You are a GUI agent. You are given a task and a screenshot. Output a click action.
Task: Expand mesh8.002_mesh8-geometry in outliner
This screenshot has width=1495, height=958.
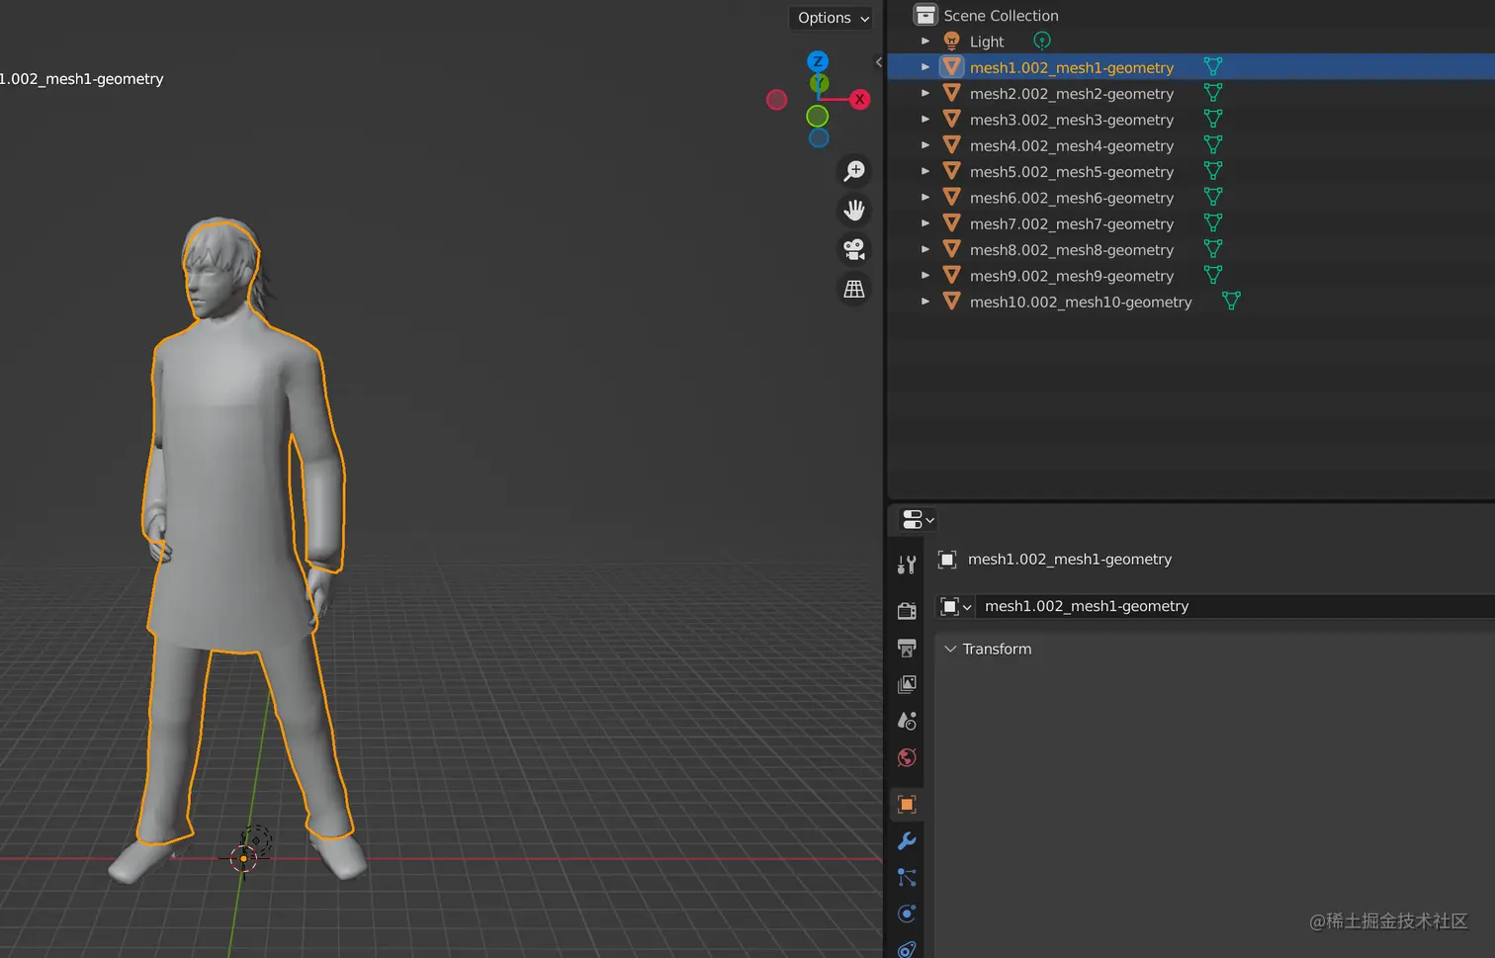pyautogui.click(x=925, y=249)
